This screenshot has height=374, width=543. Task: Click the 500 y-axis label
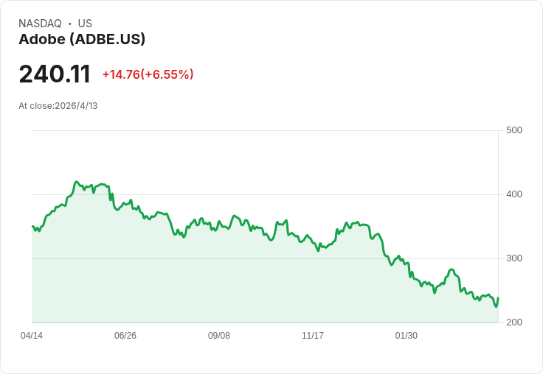click(514, 130)
